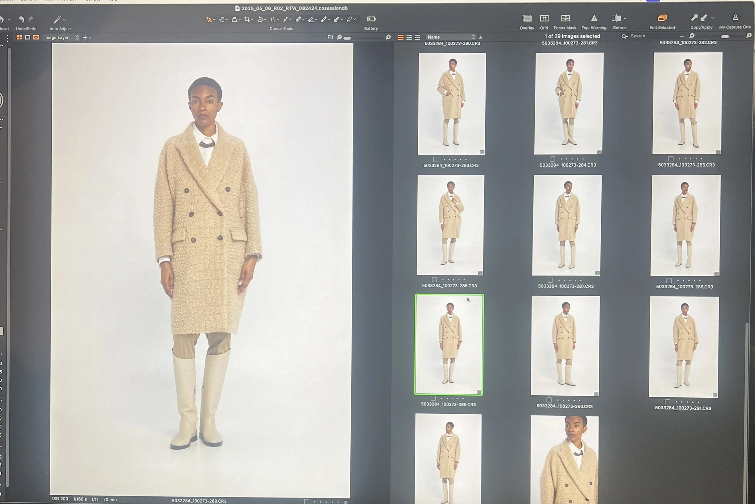This screenshot has height=504, width=755.
Task: Zoom out the viewer with the minus magnifier
Action: coord(339,37)
